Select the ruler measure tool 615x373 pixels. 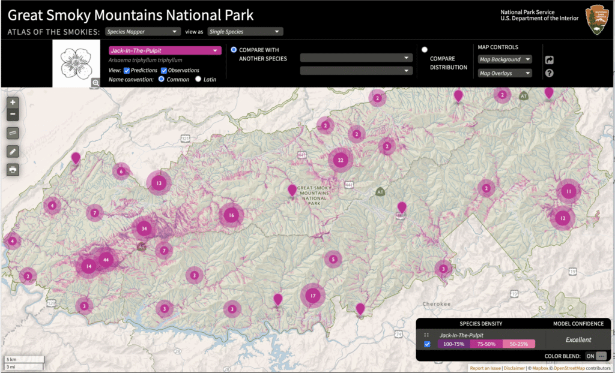tap(13, 133)
